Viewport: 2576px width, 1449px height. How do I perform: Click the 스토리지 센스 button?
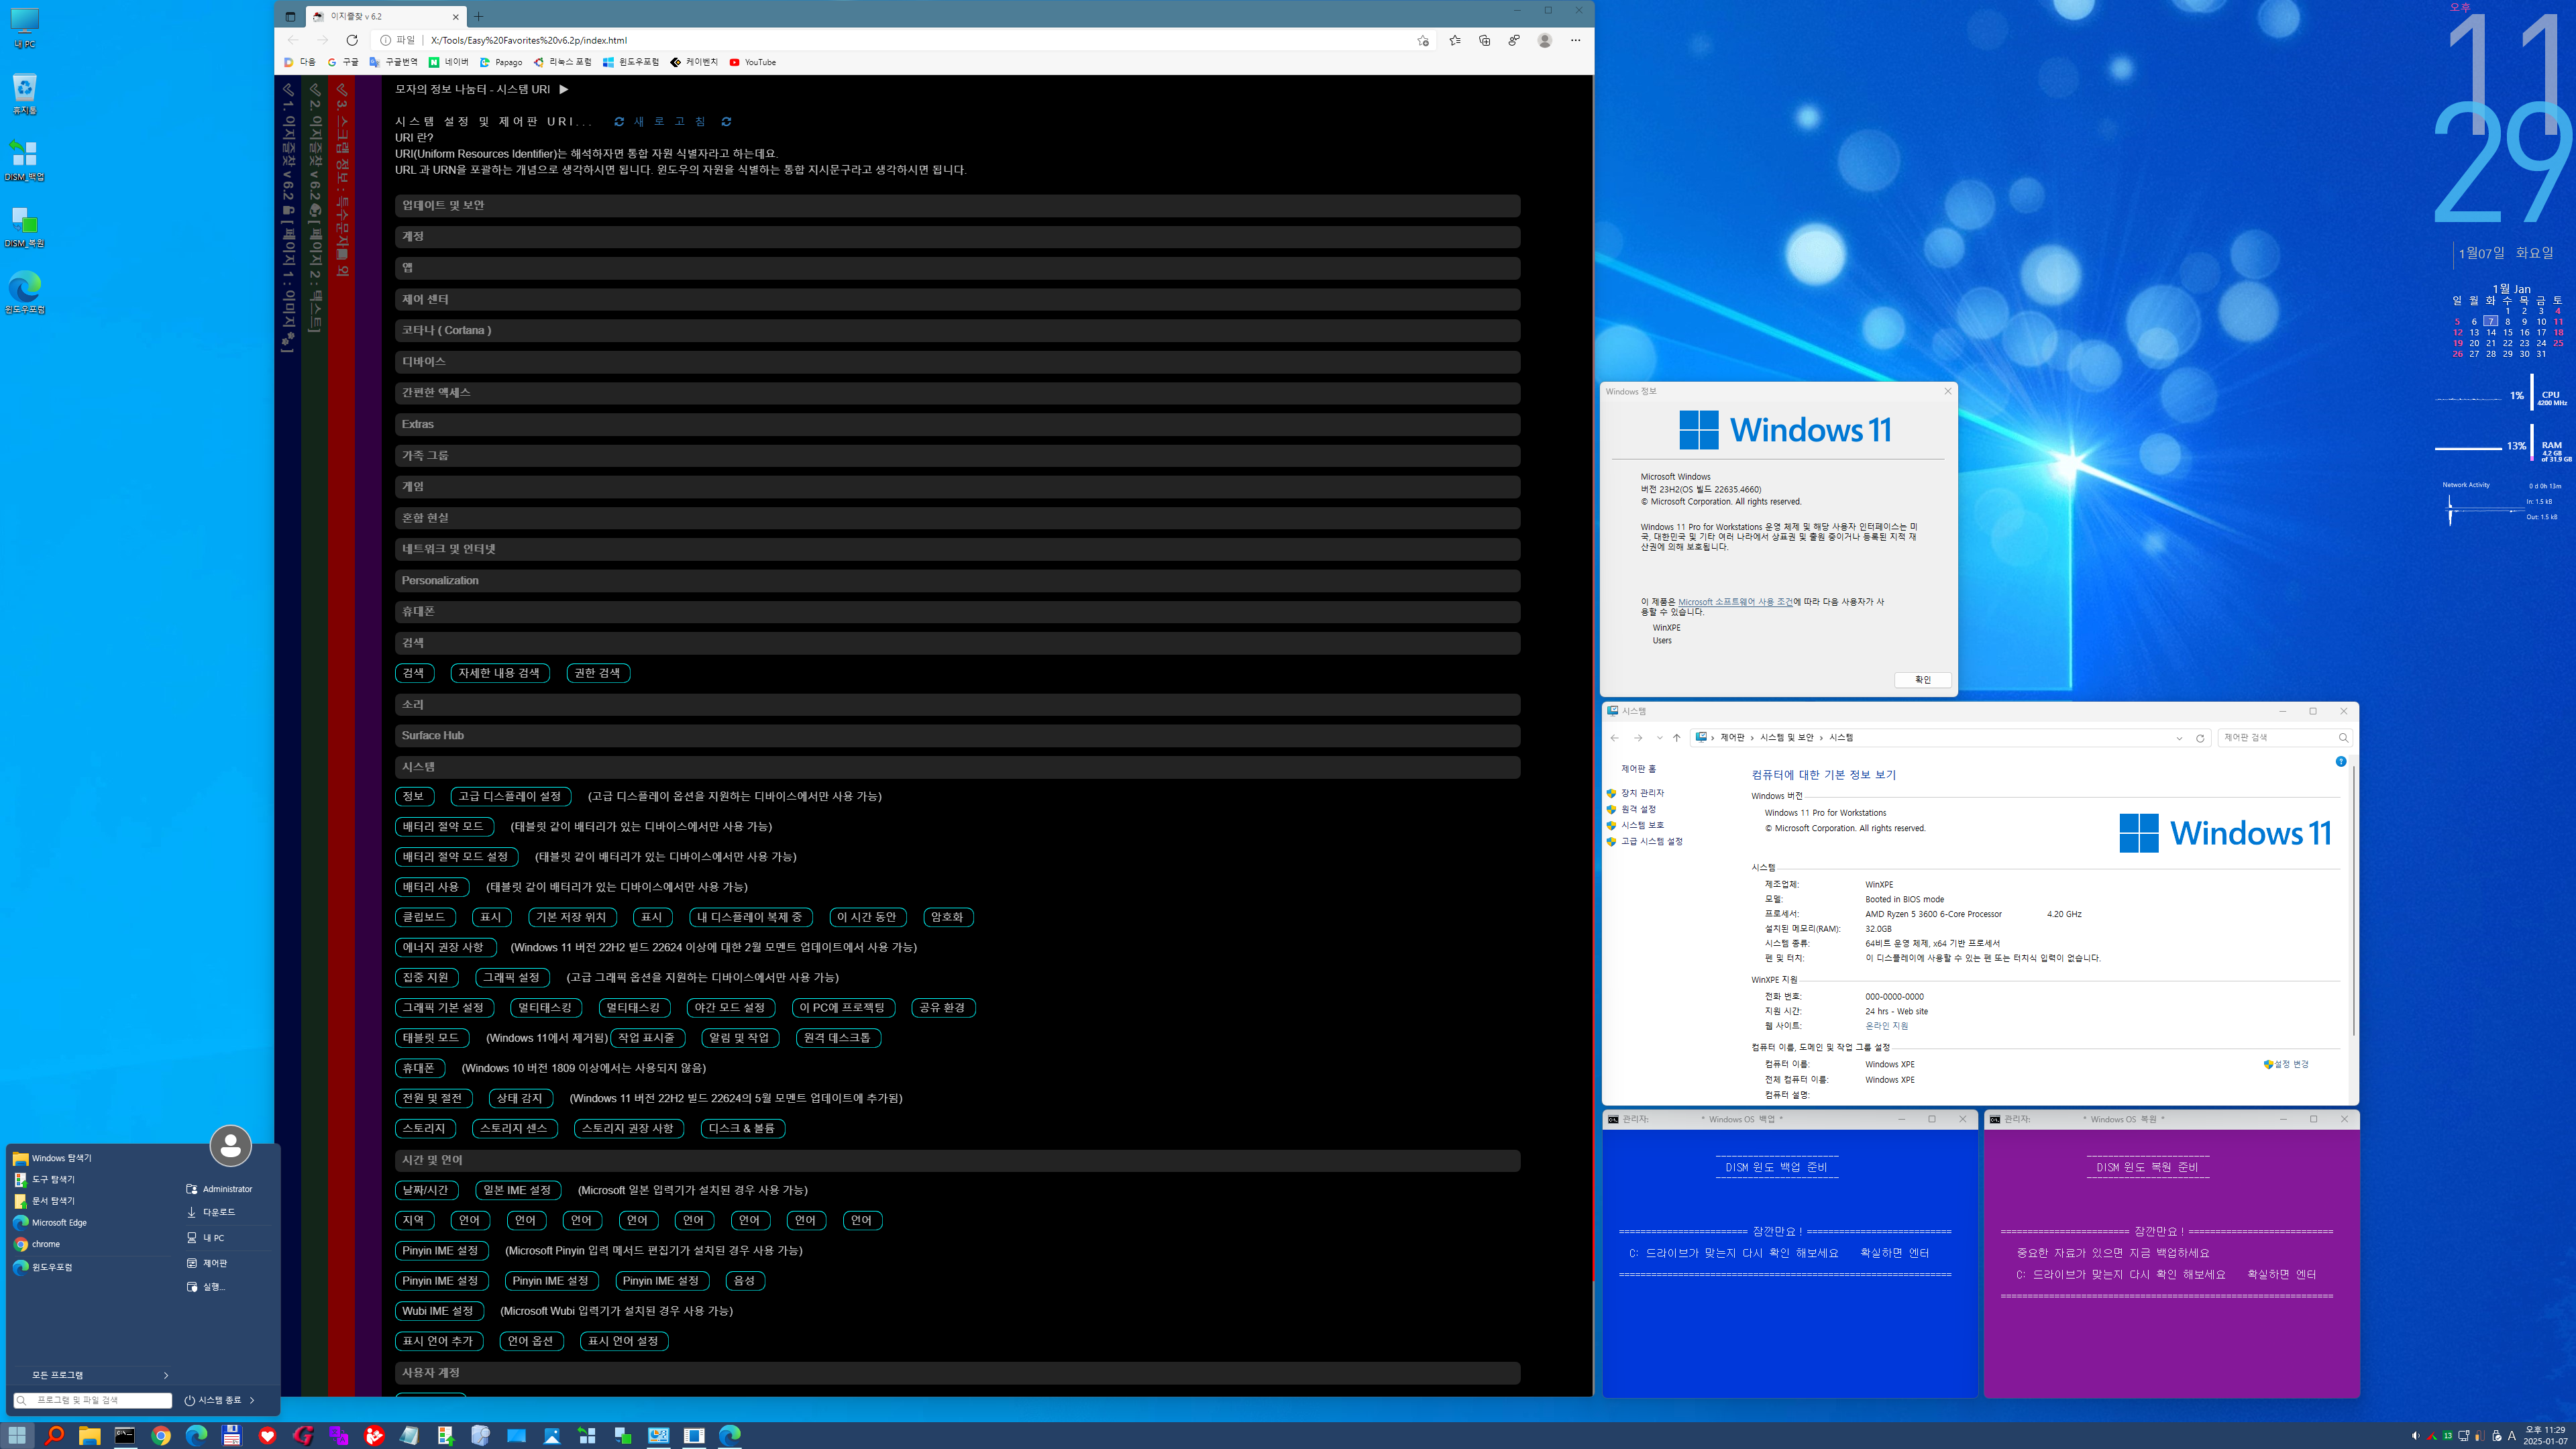(x=514, y=1128)
